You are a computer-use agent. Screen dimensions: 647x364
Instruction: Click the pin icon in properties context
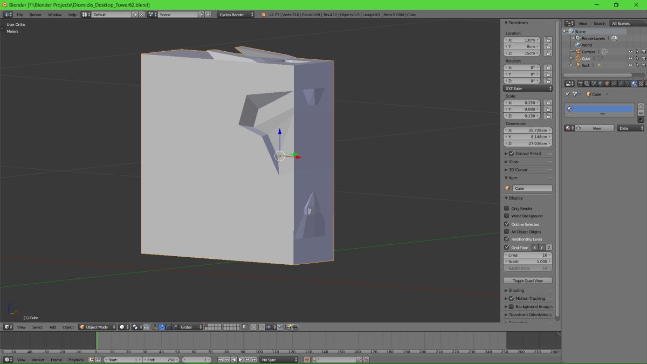(567, 94)
